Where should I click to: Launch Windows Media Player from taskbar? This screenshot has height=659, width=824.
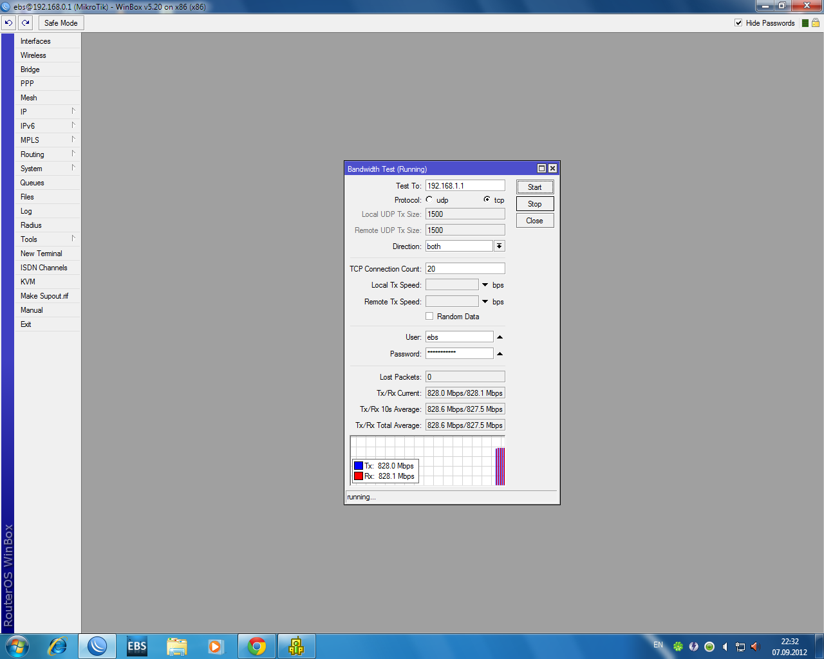(215, 646)
